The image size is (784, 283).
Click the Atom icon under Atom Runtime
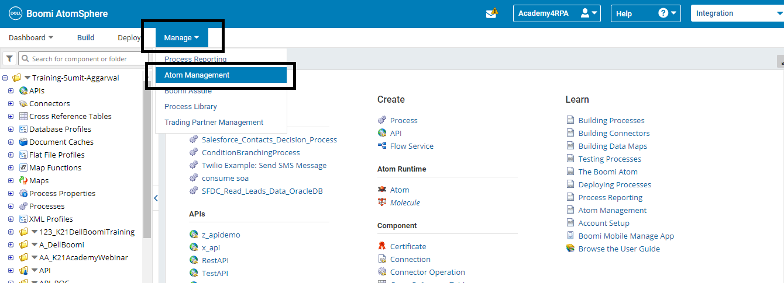tap(382, 190)
